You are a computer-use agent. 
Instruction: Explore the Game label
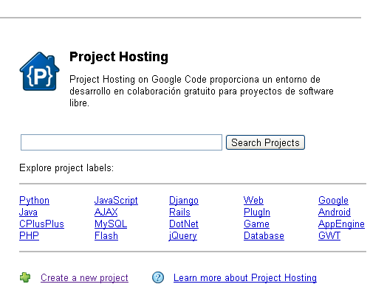(x=256, y=224)
